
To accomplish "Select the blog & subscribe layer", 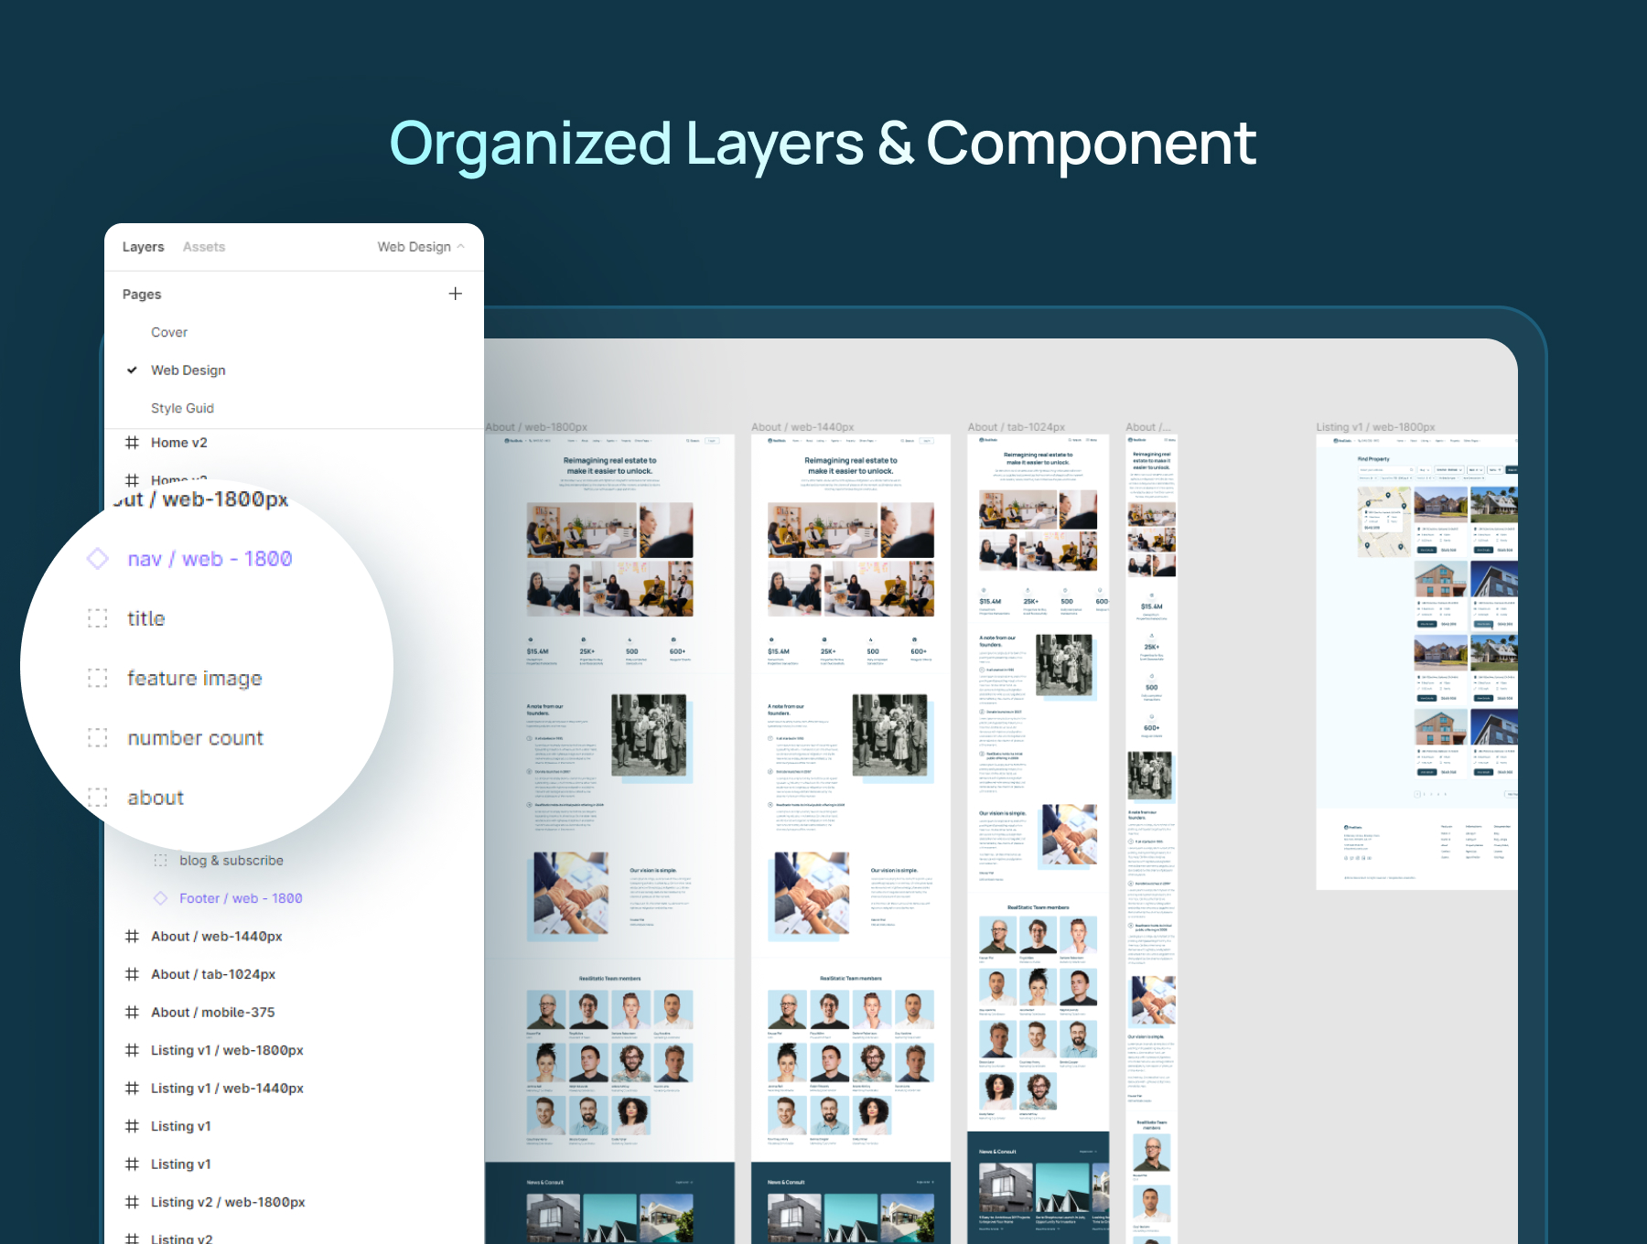I will point(231,861).
